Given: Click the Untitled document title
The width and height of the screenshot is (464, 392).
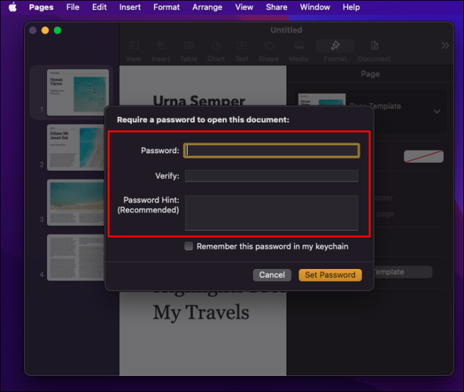Looking at the screenshot, I should click(x=286, y=30).
